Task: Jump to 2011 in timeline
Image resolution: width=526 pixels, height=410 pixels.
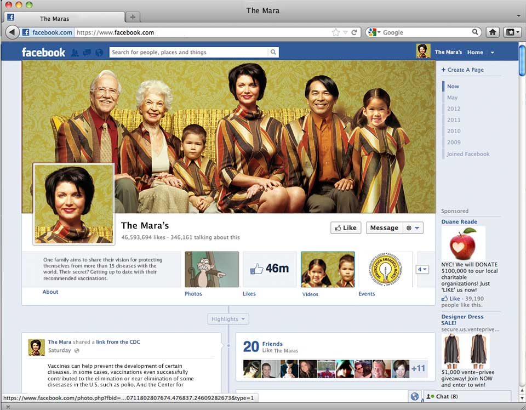Action: click(x=454, y=120)
